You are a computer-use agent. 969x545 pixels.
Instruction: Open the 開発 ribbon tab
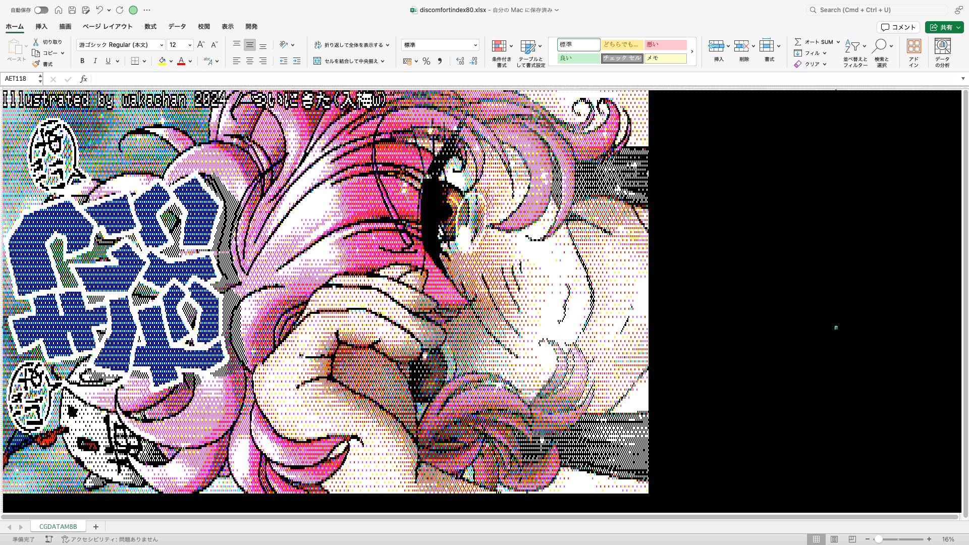pyautogui.click(x=251, y=27)
